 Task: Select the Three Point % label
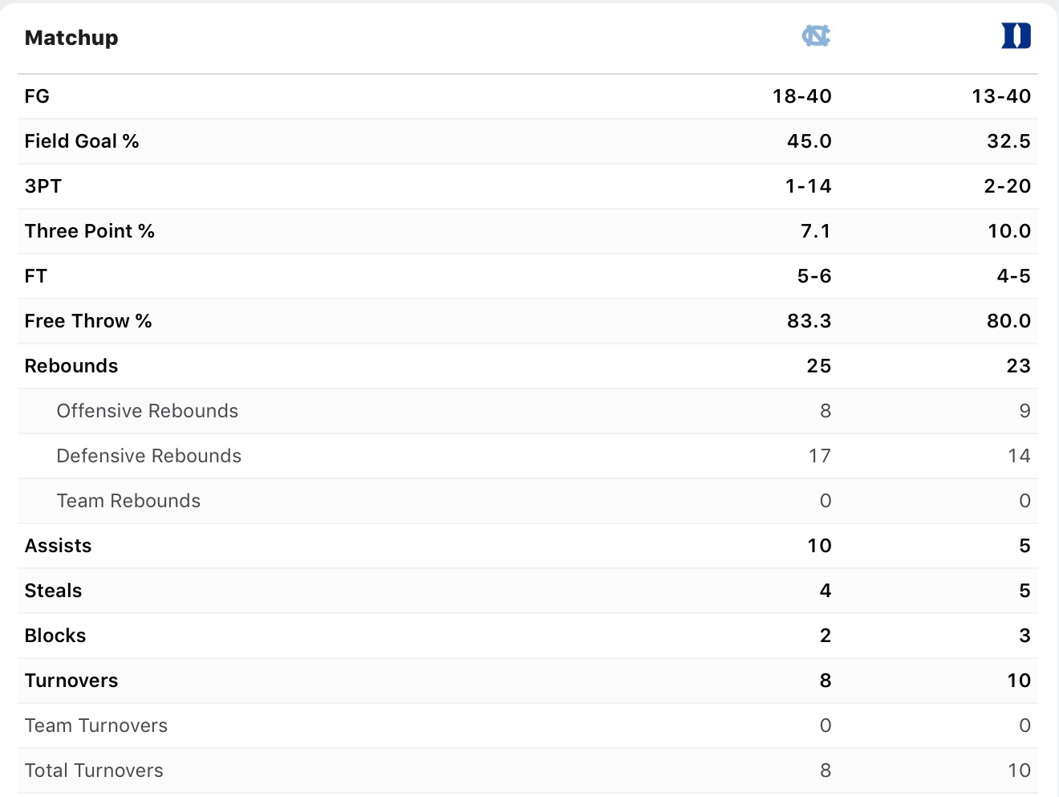click(90, 231)
